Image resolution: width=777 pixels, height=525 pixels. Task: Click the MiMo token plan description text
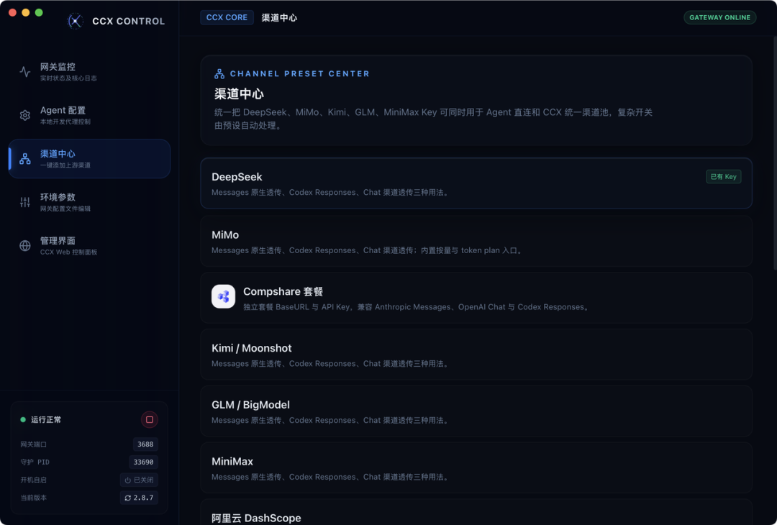click(x=368, y=250)
